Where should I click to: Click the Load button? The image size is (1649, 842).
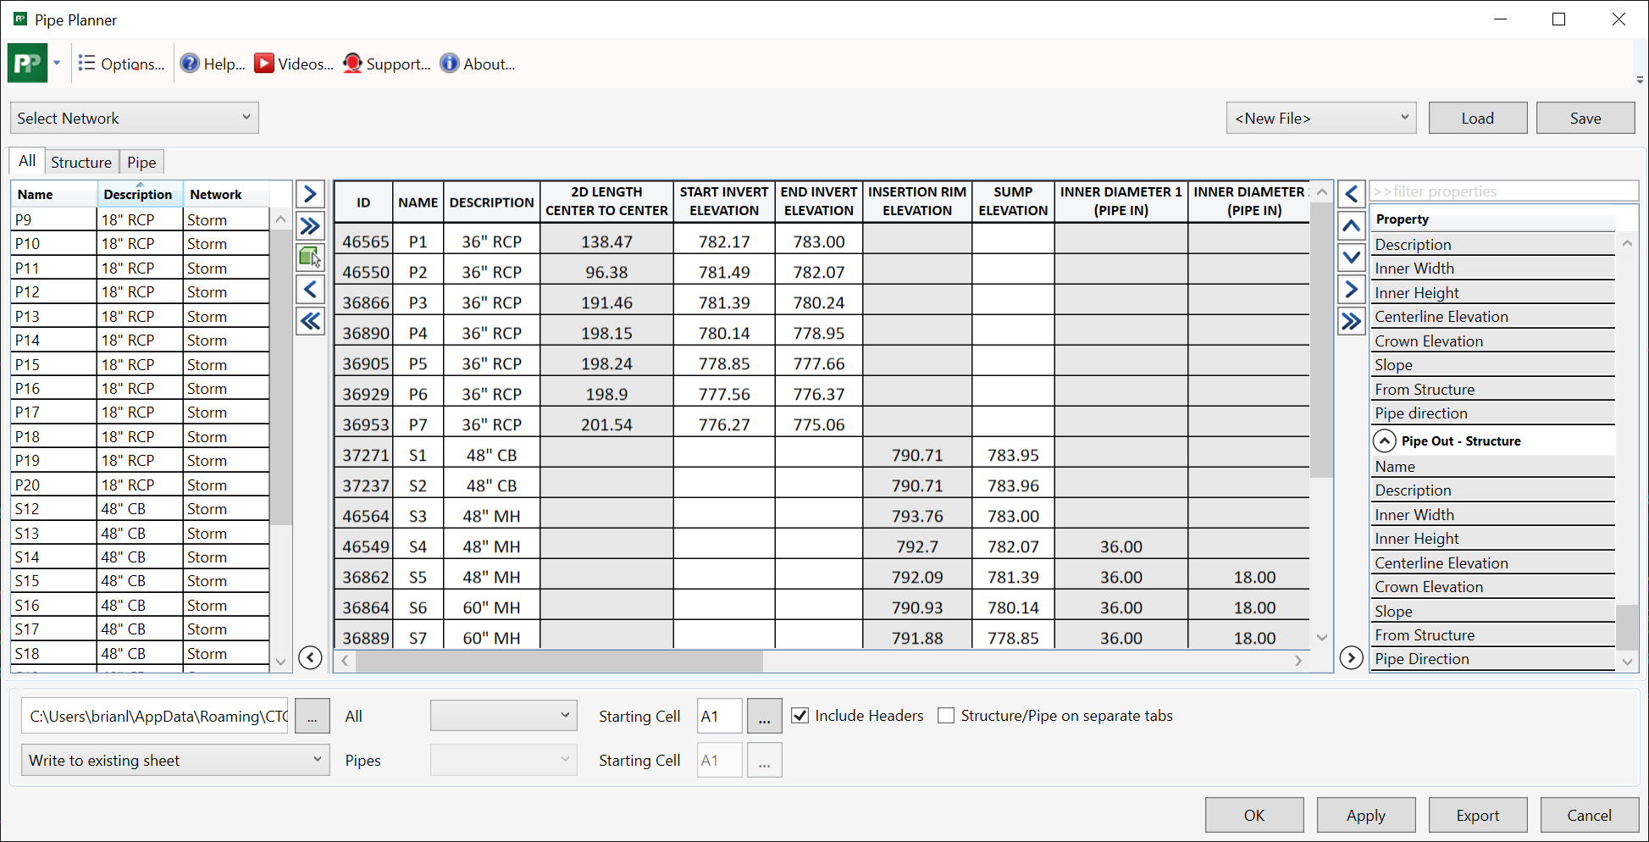point(1478,118)
